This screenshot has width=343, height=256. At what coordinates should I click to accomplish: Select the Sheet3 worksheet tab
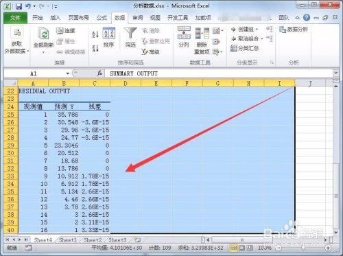(117, 240)
